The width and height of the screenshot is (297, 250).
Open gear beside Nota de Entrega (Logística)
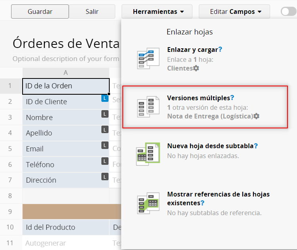[257, 116]
